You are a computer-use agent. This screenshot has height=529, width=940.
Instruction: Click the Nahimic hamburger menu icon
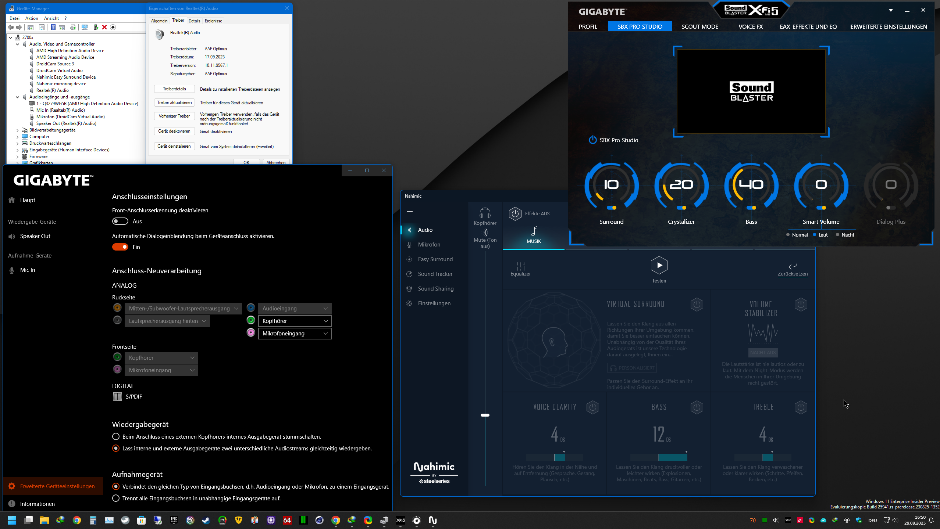[410, 211]
